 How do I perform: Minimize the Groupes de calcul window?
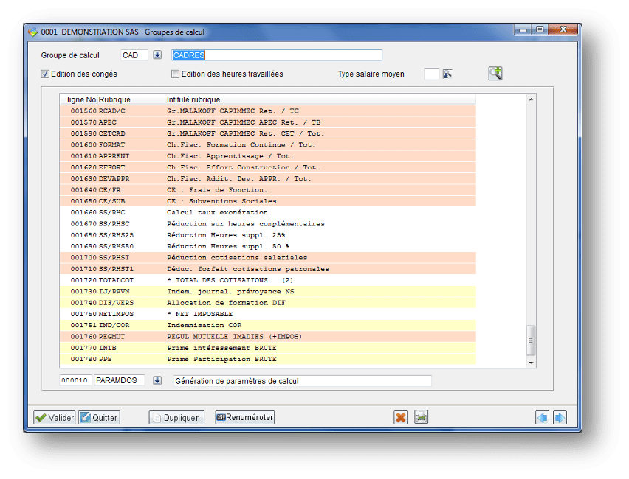tap(523, 30)
